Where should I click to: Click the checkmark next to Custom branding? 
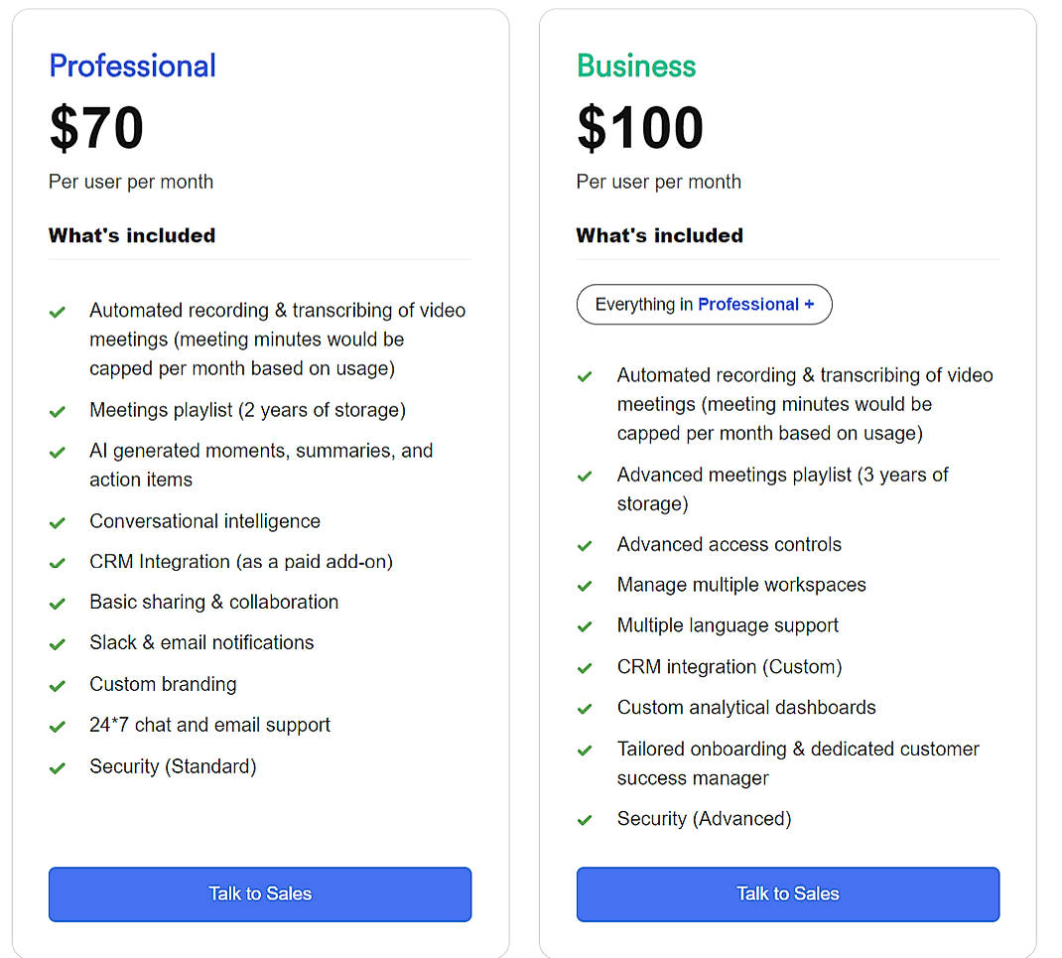point(58,685)
